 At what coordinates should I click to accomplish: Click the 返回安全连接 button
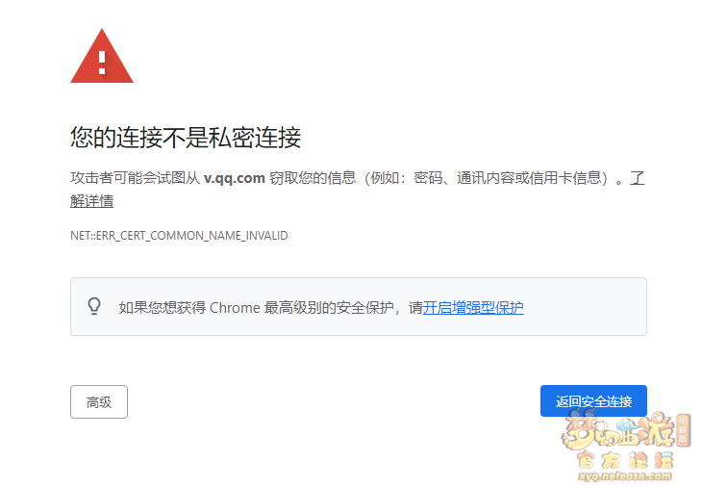tap(593, 401)
